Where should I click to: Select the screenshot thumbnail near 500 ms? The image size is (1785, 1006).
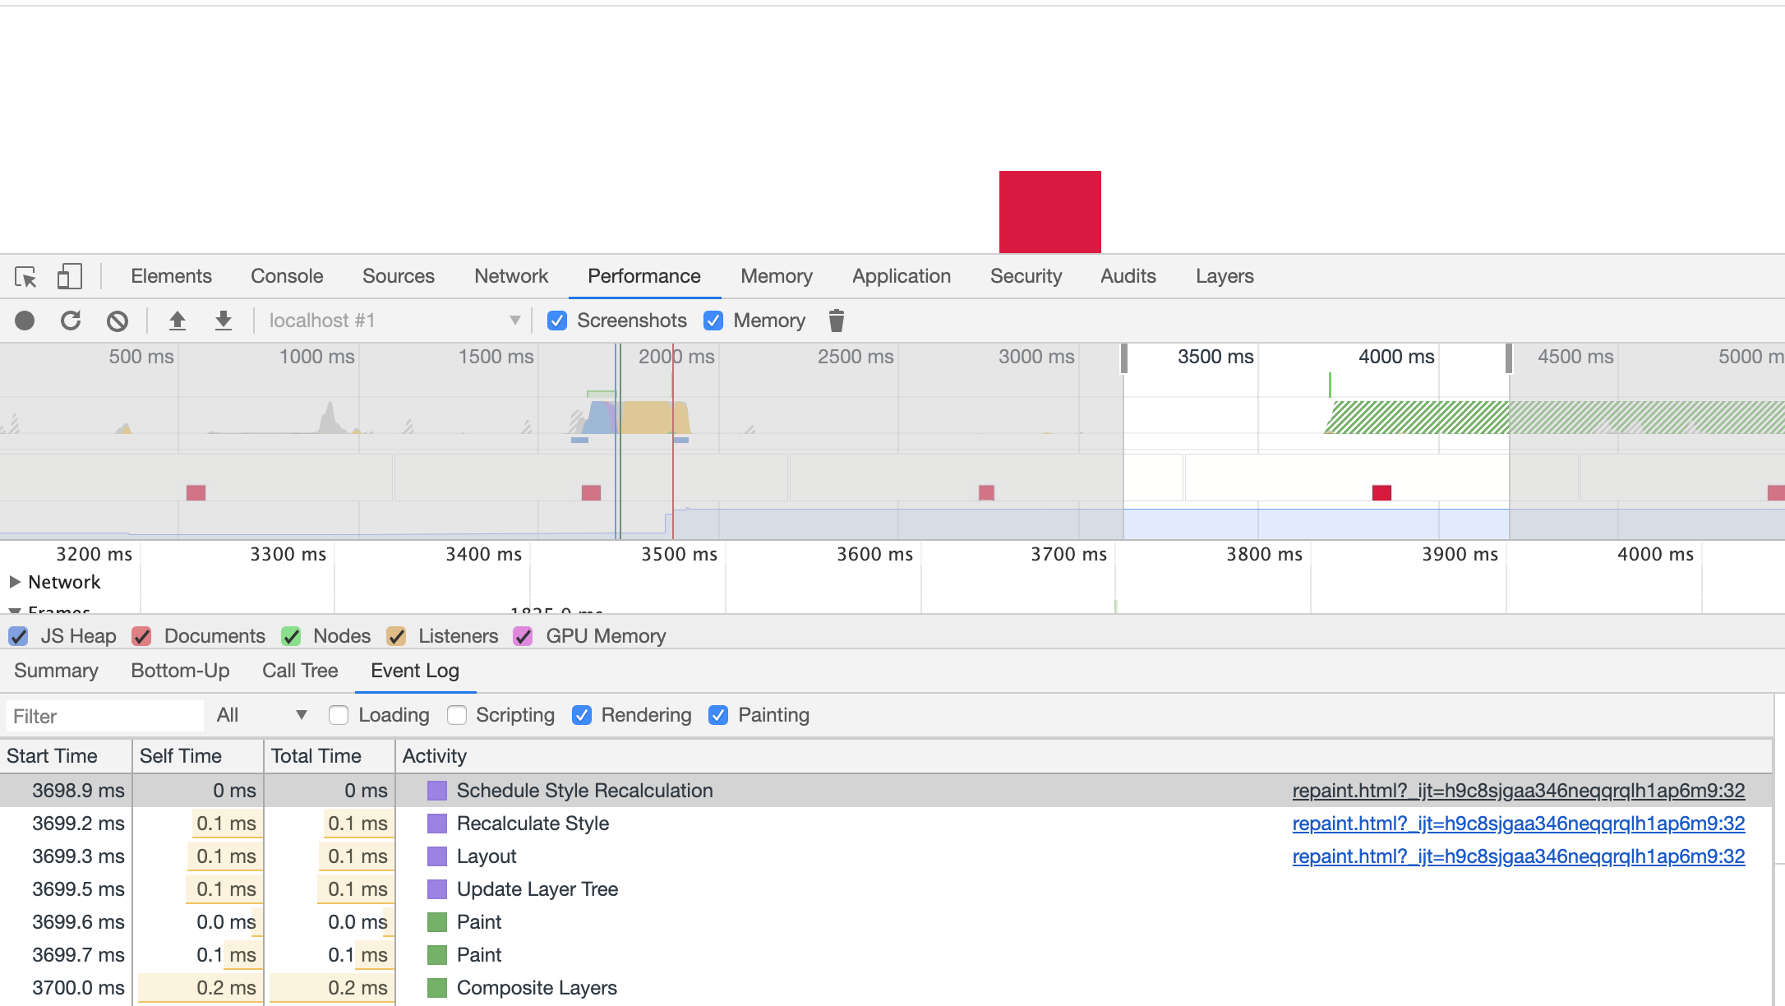[196, 492]
